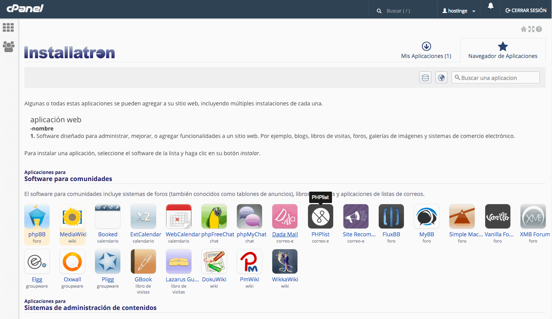Image resolution: width=552 pixels, height=319 pixels.
Task: Open the GBook name link
Action: [143, 279]
